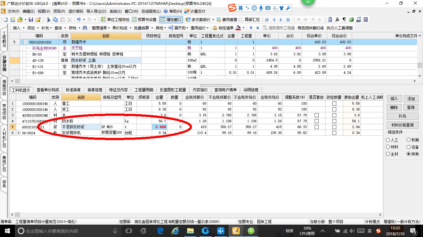Toggle the 局部汇总 checkbox
Image resolution: width=423 pixels, height=237 pixels.
pos(241,19)
